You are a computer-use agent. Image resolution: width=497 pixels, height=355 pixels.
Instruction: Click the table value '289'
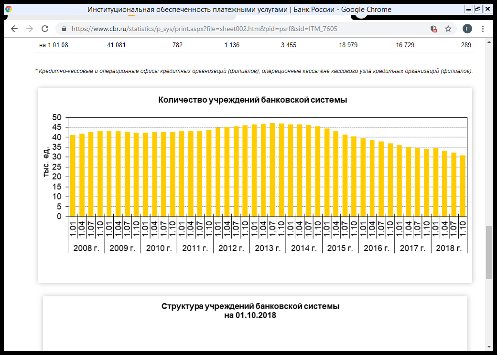click(466, 45)
